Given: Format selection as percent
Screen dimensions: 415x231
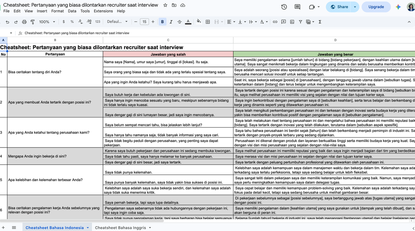Looking at the screenshot, I should 72,22.
